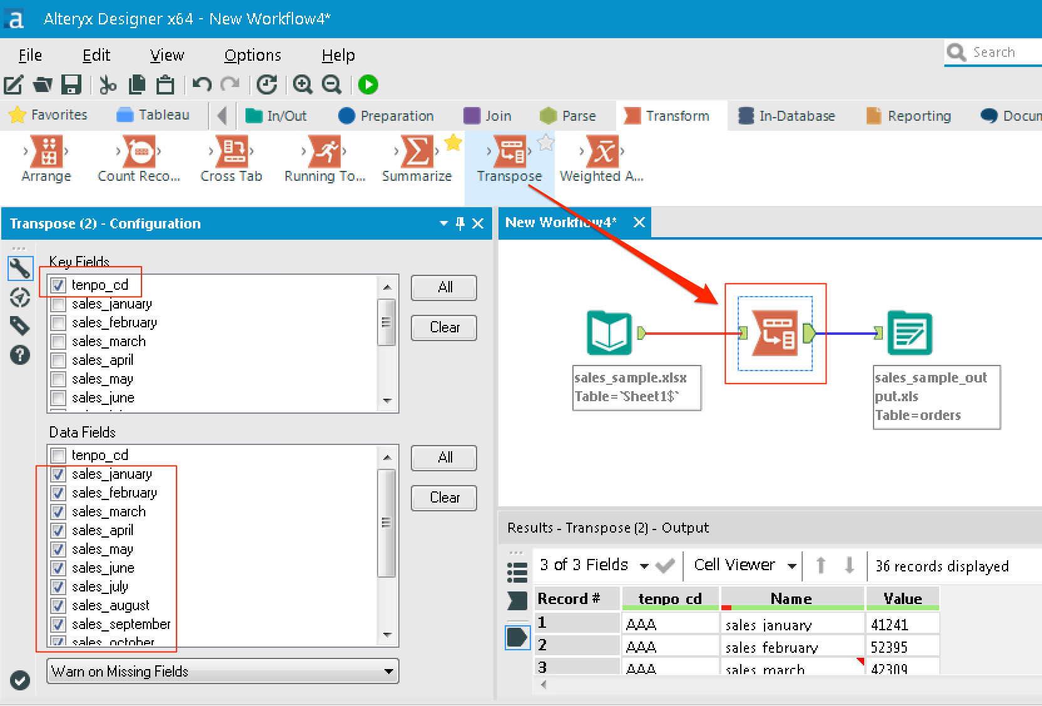The image size is (1042, 706).
Task: Select the Transpose tool in the palette
Action: (509, 160)
